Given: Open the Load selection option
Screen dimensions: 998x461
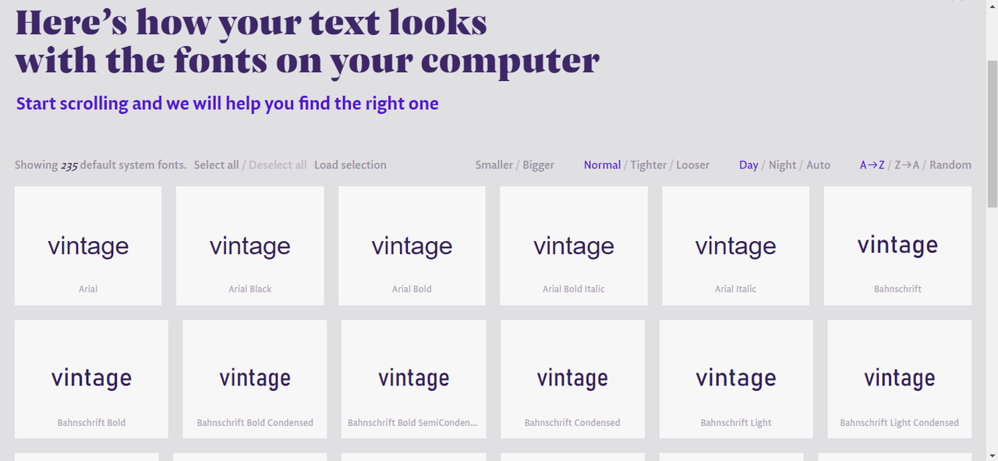Looking at the screenshot, I should 350,165.
